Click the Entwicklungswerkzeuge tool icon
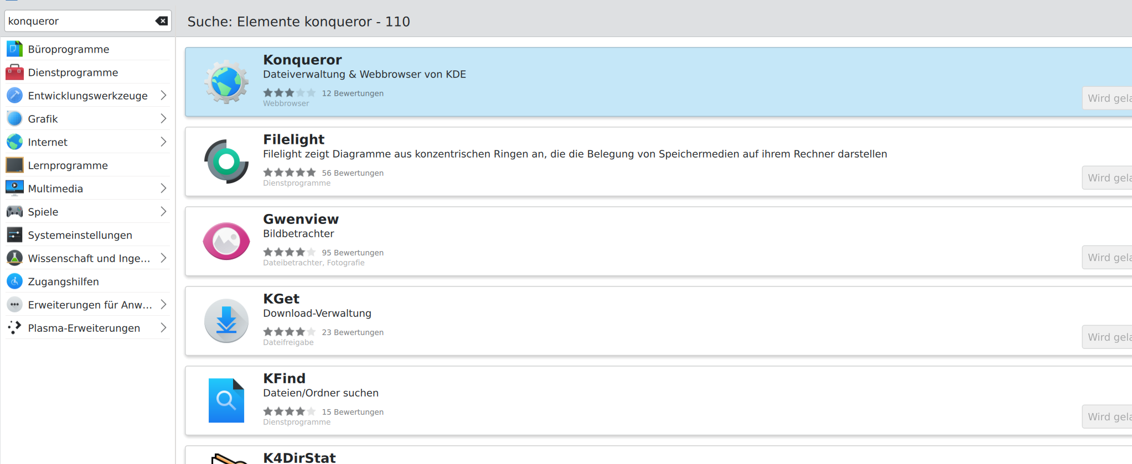Screen dimensions: 1132x464 (14, 96)
